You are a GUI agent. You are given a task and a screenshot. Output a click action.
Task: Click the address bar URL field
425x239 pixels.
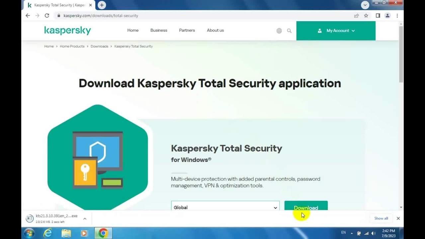coord(203,16)
